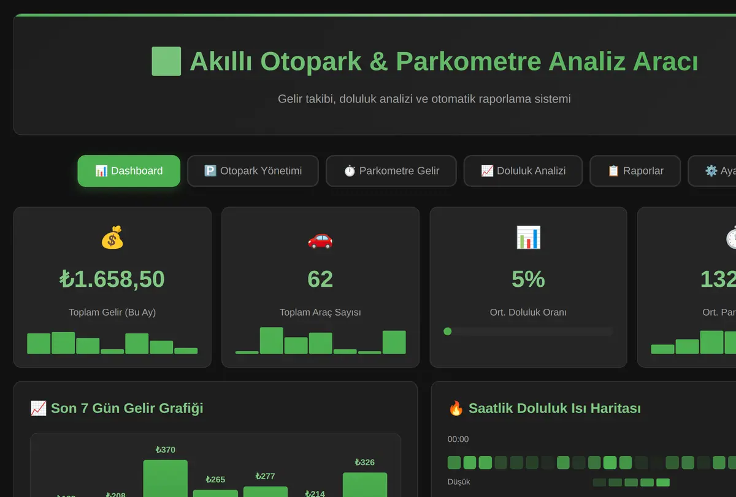Click the fire icon beside Saatlik Doluluk heading
736x497 pixels.
[456, 408]
